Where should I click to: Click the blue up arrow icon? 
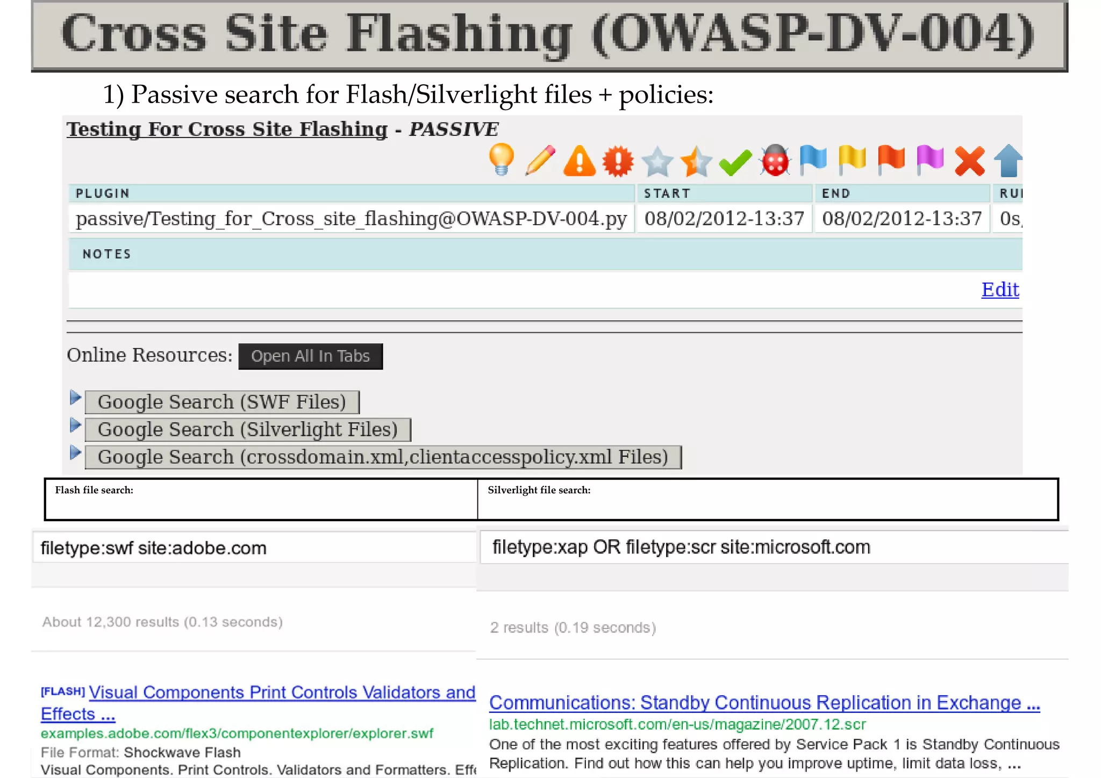coord(1008,161)
